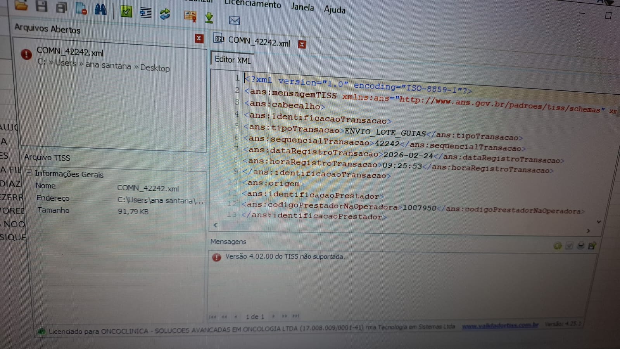This screenshot has width=620, height=349.
Task: Click the binoculars search icon
Action: click(100, 9)
